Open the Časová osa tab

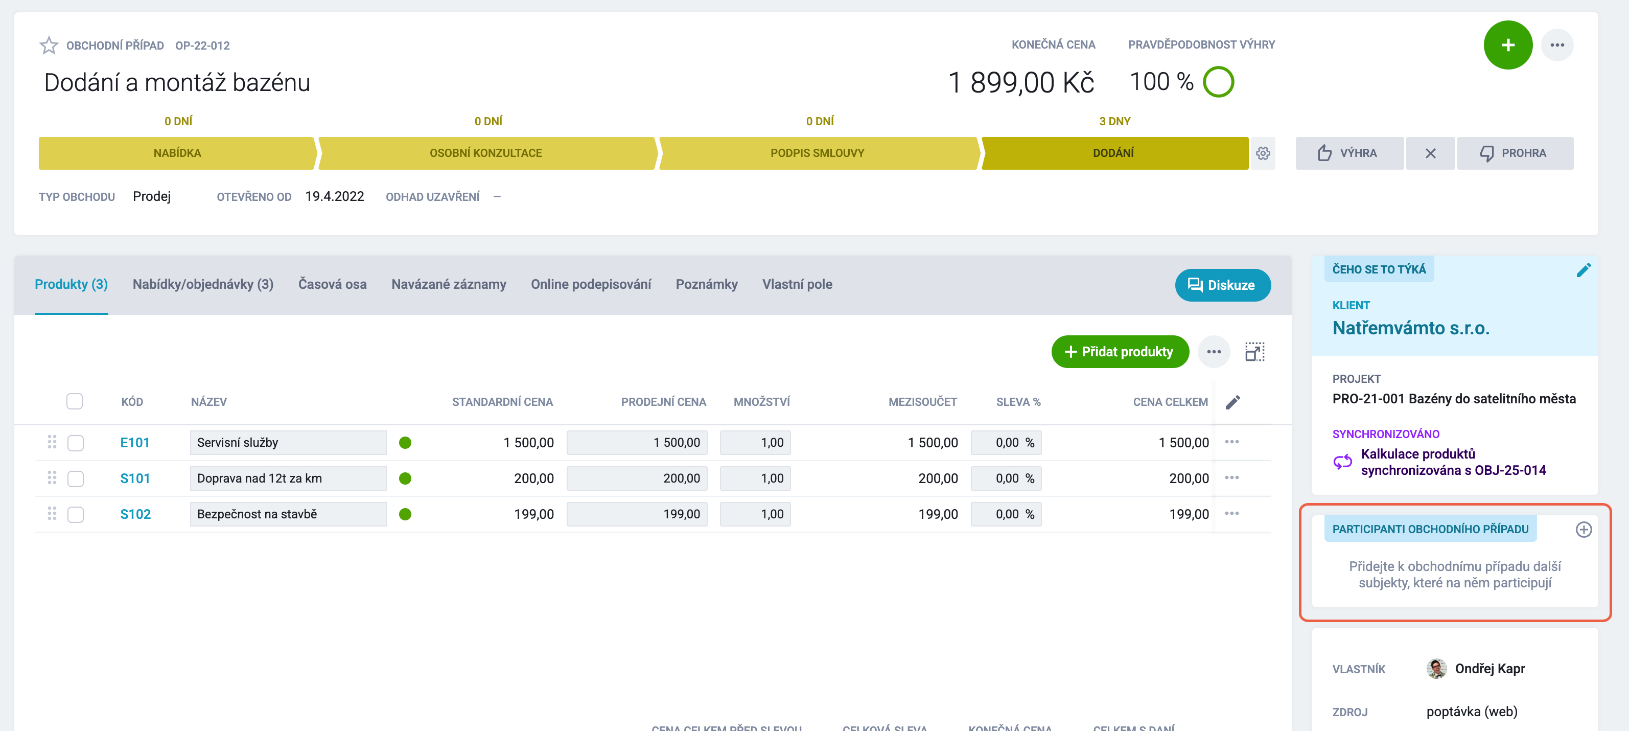tap(332, 285)
